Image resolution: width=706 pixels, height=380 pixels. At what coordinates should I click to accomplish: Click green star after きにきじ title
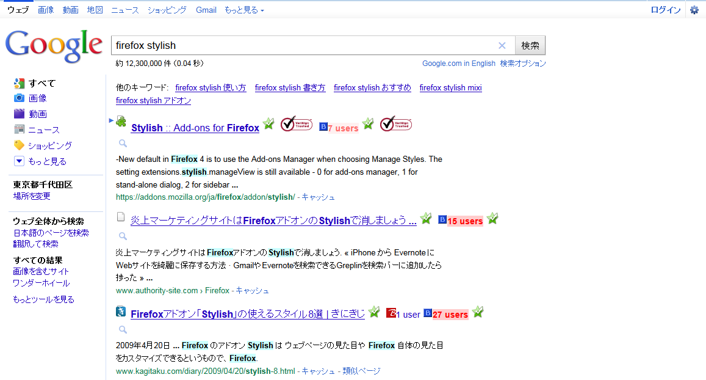tap(374, 312)
